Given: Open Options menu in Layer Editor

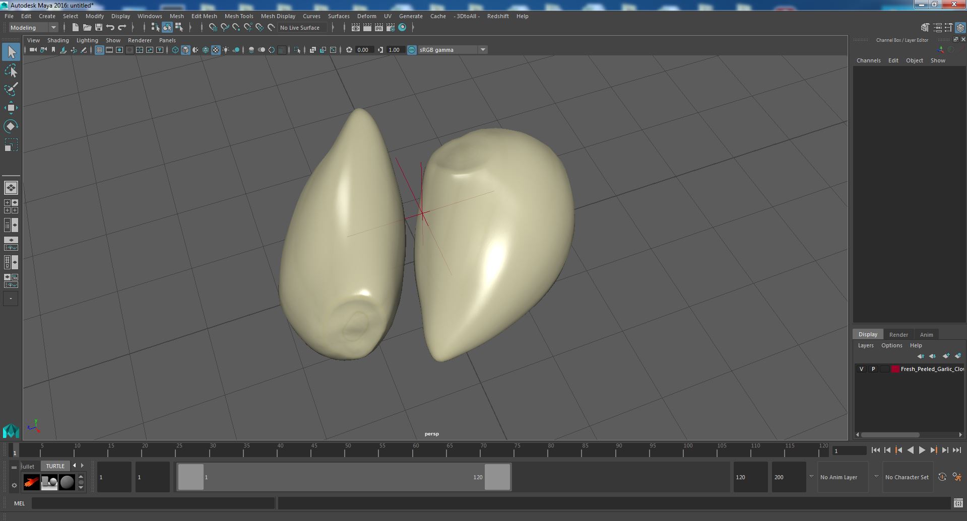Looking at the screenshot, I should pos(891,345).
